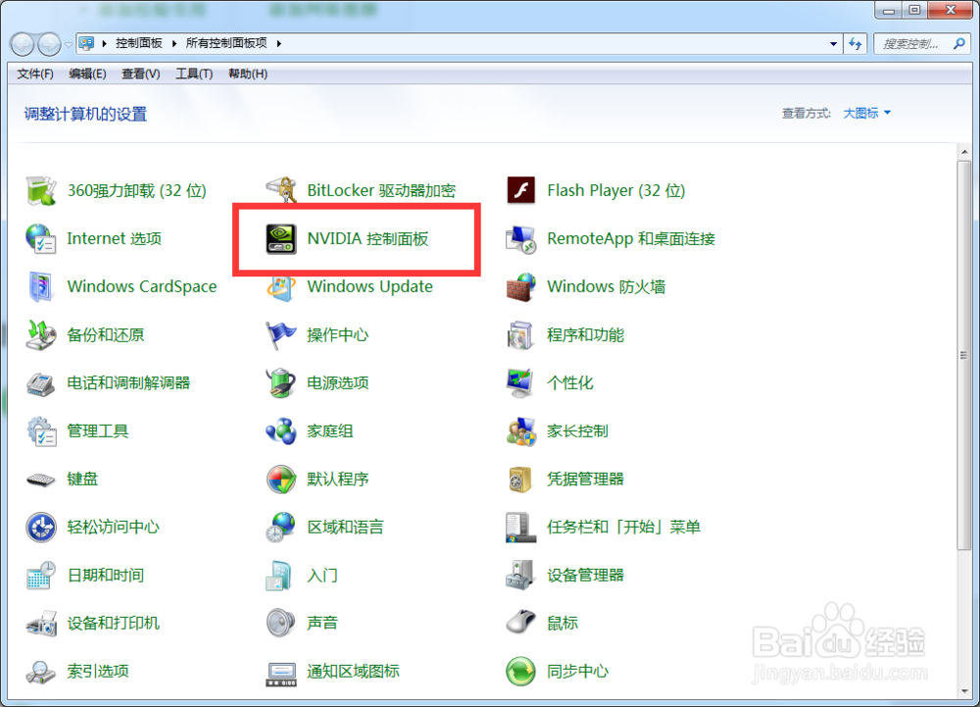The image size is (980, 707).
Task: Click the scrollbar down arrow
Action: [964, 691]
